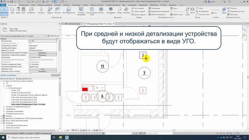Switch to the Начальный вид view tab
The height and width of the screenshot is (140, 249).
[x=72, y=24]
